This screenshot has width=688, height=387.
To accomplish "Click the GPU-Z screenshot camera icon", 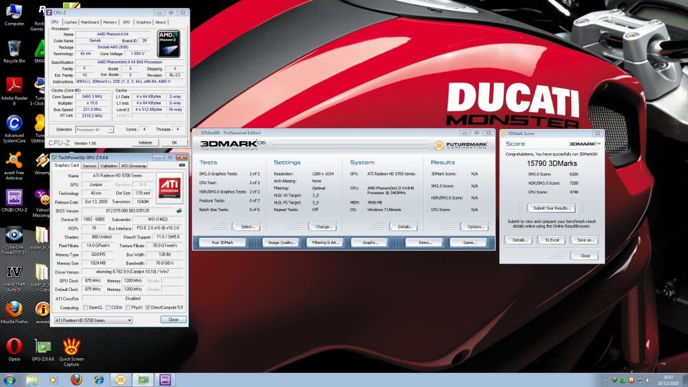I will point(182,165).
